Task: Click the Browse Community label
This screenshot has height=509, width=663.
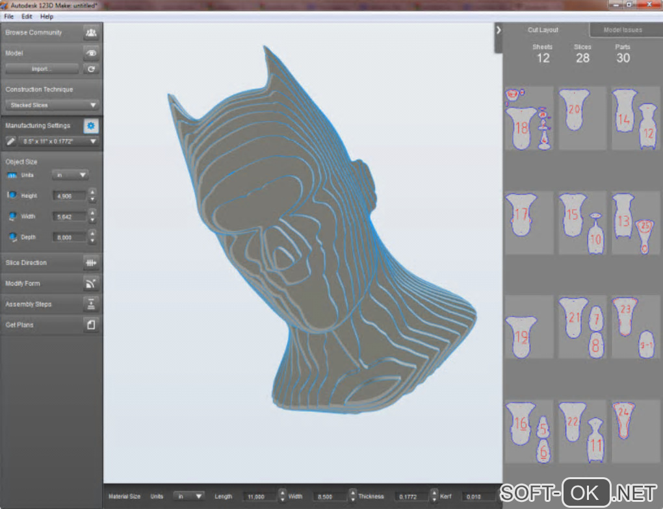Action: [x=33, y=32]
